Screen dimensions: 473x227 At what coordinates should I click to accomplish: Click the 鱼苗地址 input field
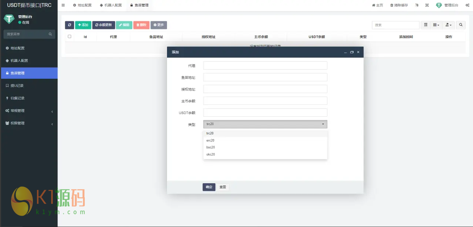point(265,77)
